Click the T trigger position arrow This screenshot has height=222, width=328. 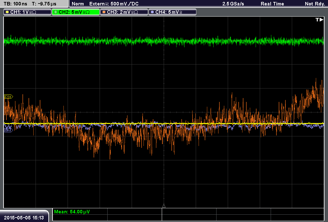coord(319,19)
